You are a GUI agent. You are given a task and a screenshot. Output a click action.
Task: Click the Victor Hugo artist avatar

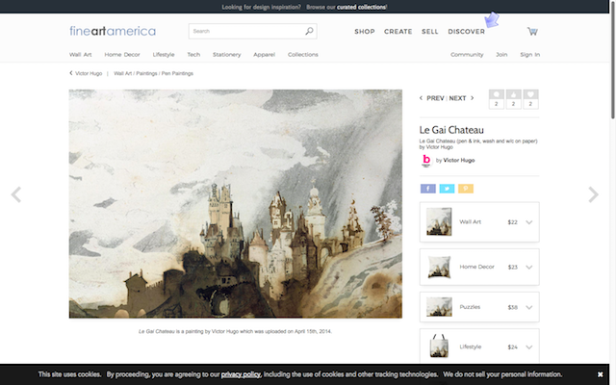pyautogui.click(x=426, y=161)
